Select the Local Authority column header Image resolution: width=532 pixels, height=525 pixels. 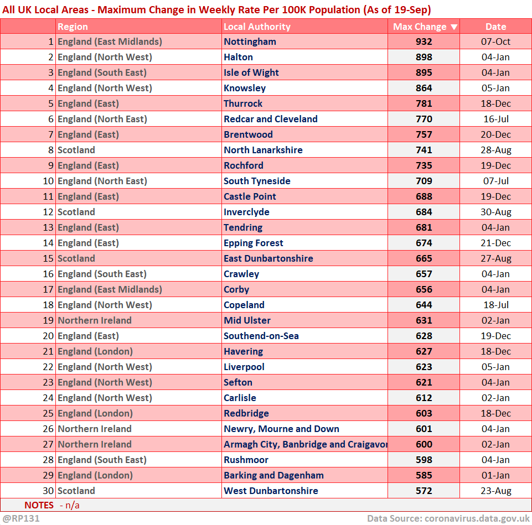(x=257, y=27)
